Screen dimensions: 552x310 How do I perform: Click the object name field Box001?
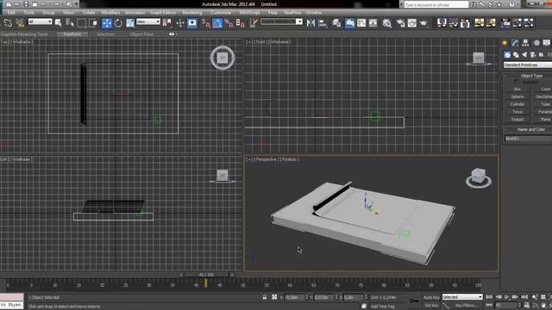[529, 139]
